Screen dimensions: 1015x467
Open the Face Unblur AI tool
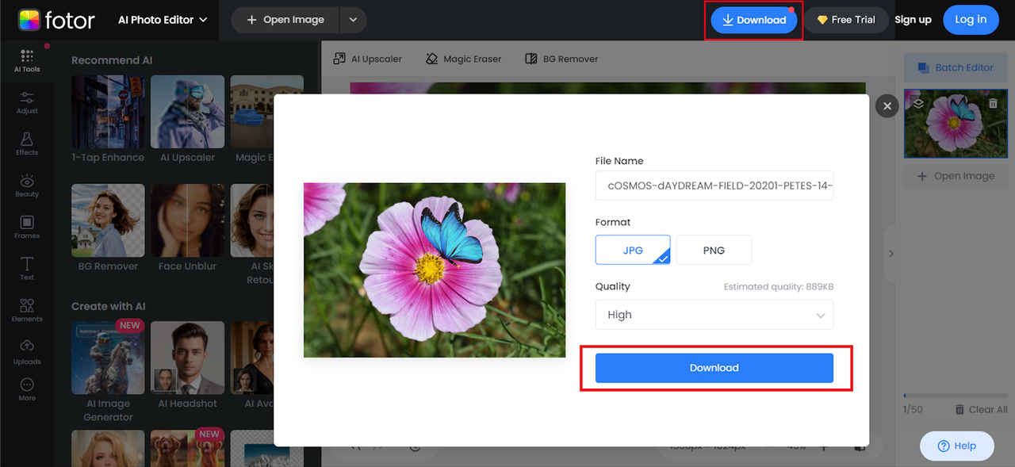(x=187, y=228)
